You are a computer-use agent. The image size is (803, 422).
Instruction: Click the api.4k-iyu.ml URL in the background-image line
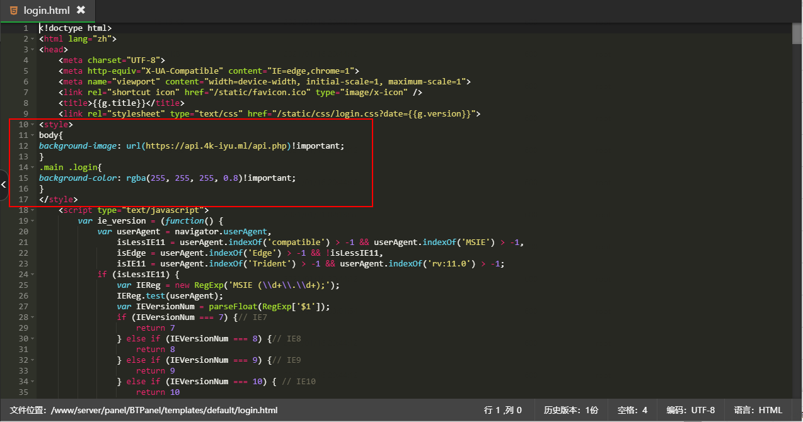point(217,146)
